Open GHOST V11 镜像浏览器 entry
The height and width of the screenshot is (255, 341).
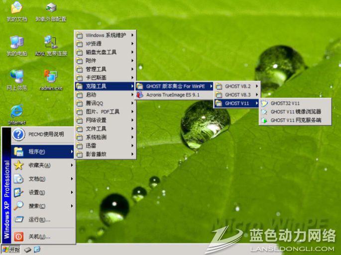(296, 112)
